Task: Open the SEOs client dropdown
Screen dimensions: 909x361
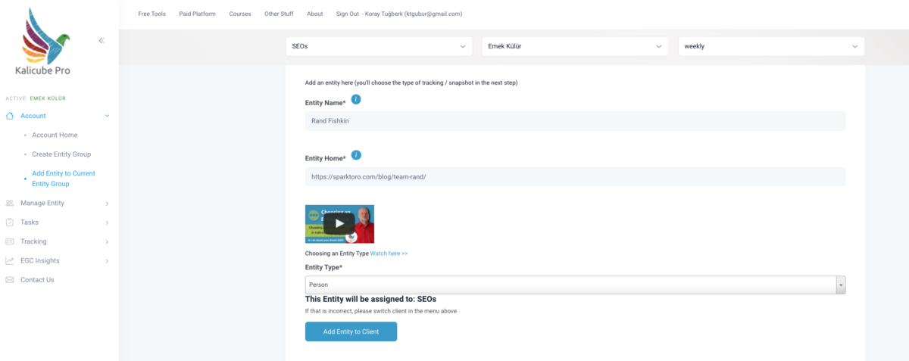Action: [x=379, y=46]
